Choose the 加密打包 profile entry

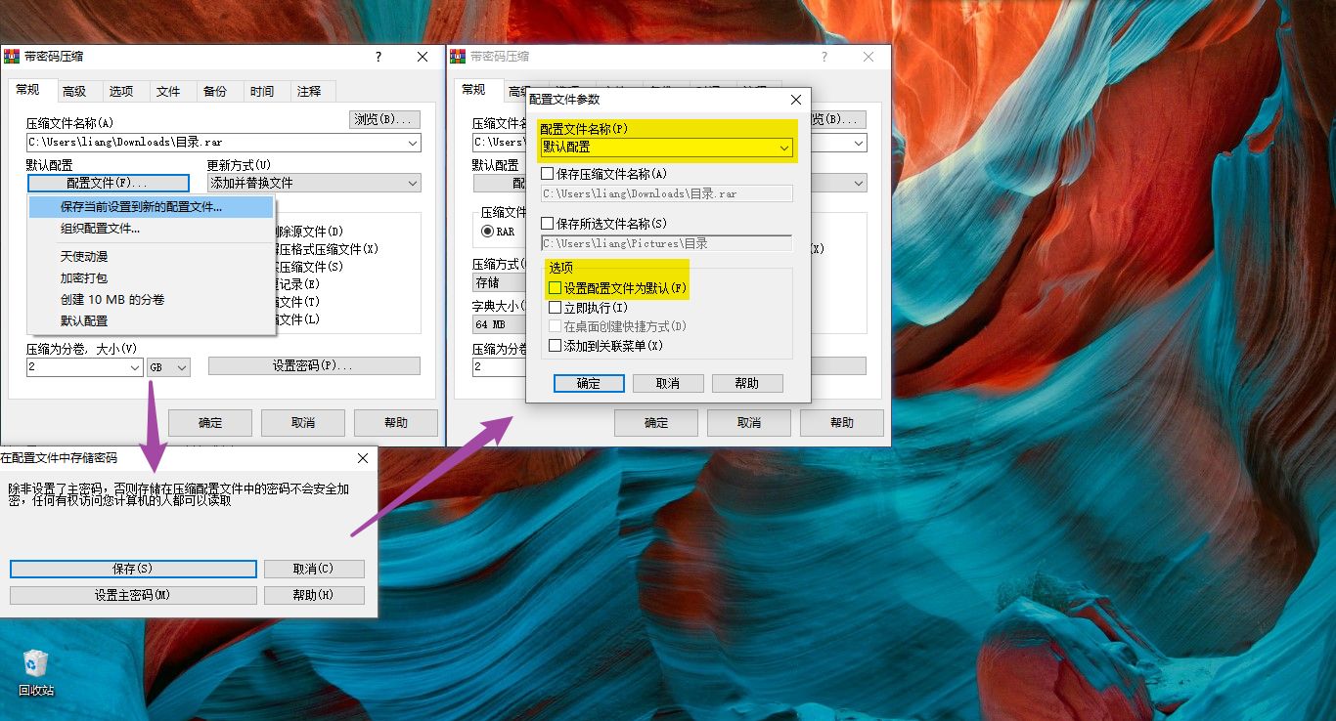click(151, 277)
